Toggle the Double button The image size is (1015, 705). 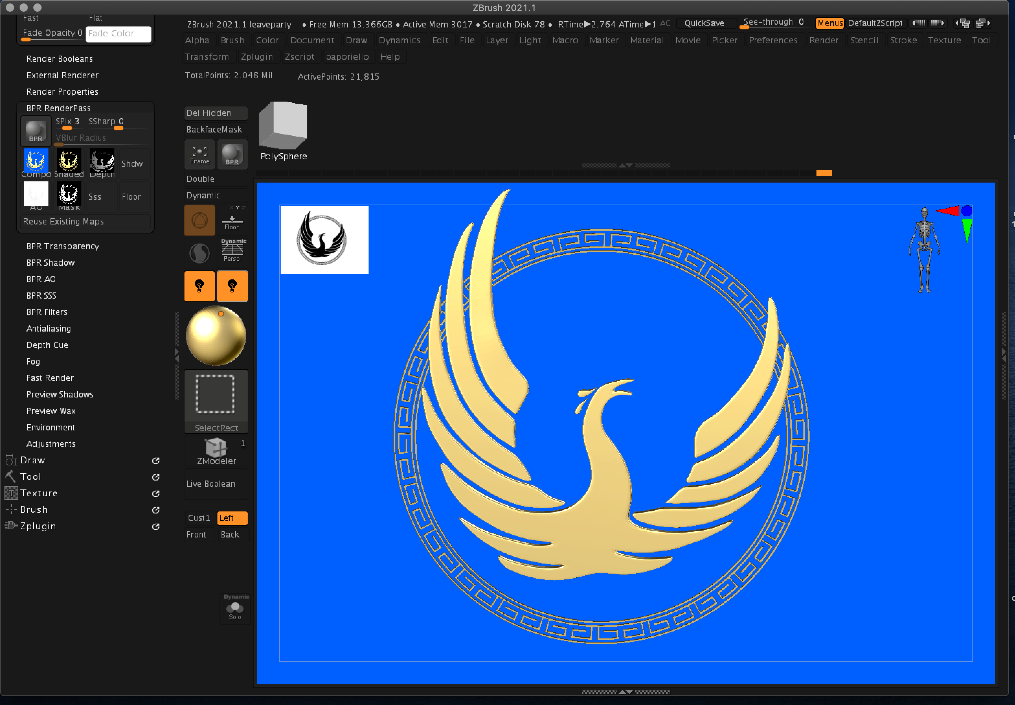(x=216, y=179)
